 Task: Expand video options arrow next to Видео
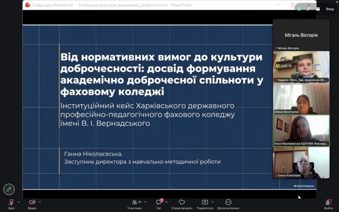click(x=40, y=202)
